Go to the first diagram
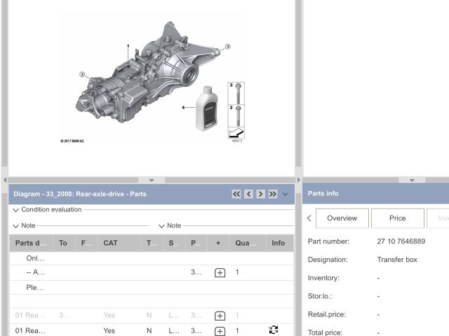This screenshot has height=336, width=449. pos(236,194)
